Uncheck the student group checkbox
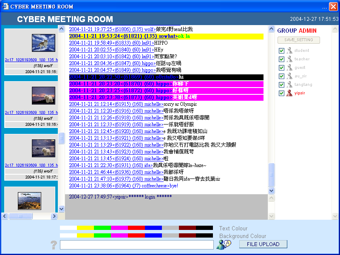 pyautogui.click(x=281, y=51)
